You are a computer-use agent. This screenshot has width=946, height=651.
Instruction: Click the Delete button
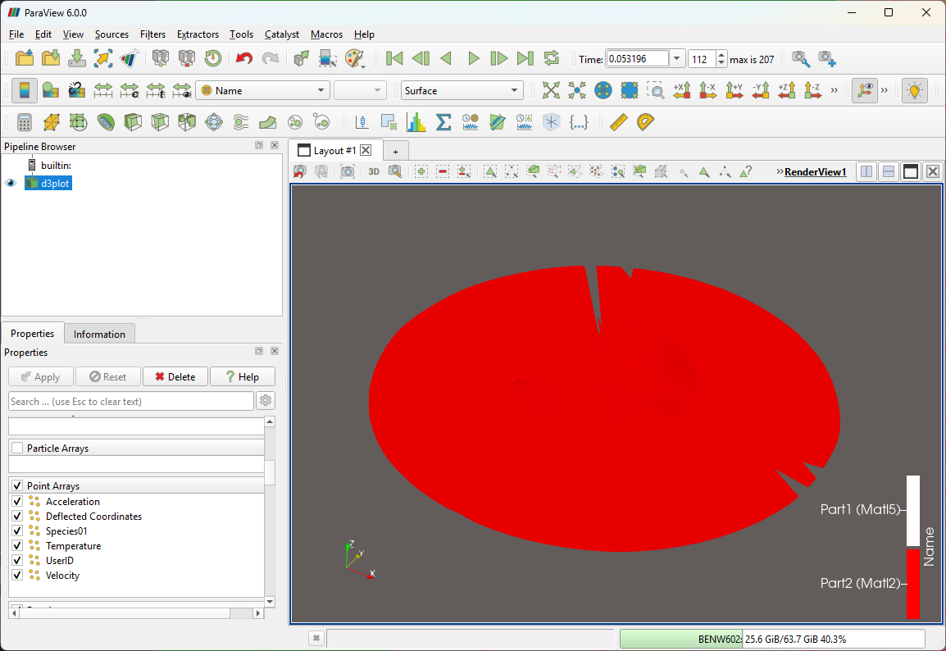(175, 376)
